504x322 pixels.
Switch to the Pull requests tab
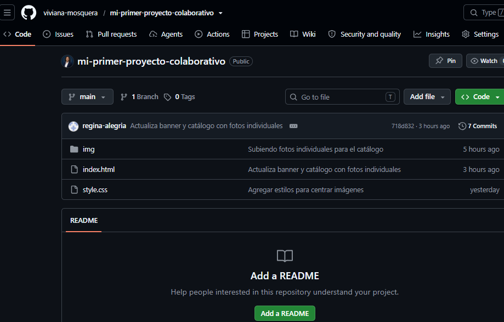111,34
